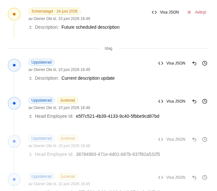Screen dimensions: 217x191
Task: Click the Schemalagd - 24 juni 2026 badge
Action: tap(54, 11)
